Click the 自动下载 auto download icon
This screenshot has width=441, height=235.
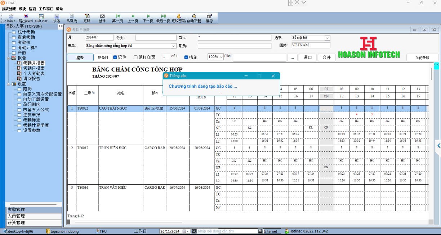point(194,16)
